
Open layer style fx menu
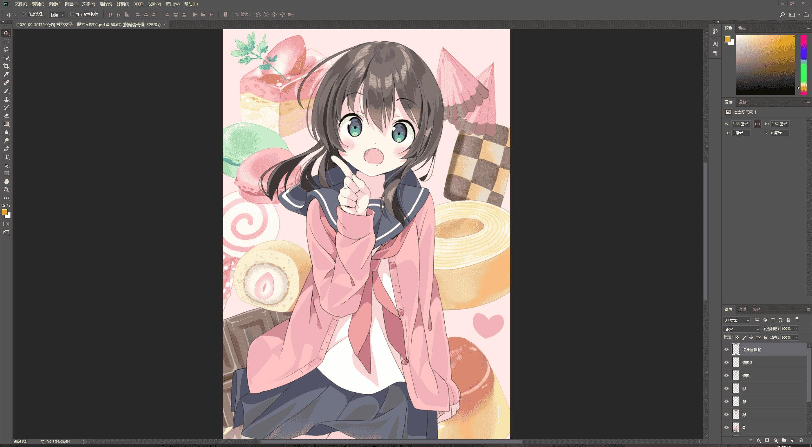click(758, 440)
